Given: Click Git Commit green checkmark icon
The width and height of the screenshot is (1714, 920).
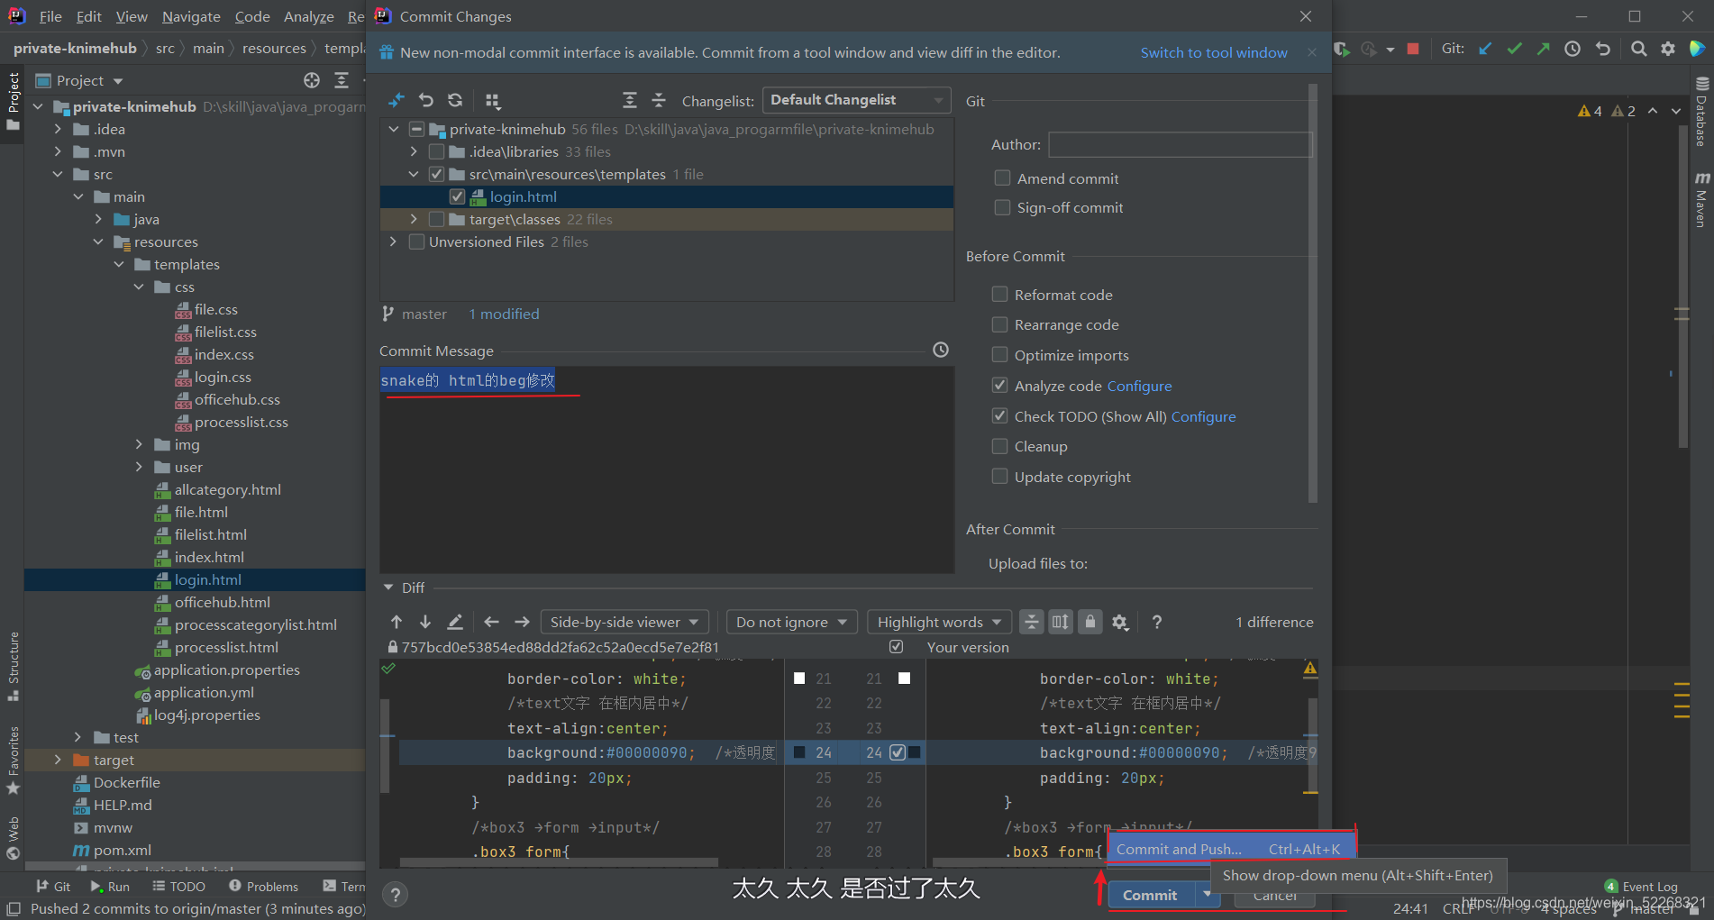Looking at the screenshot, I should pyautogui.click(x=1515, y=49).
